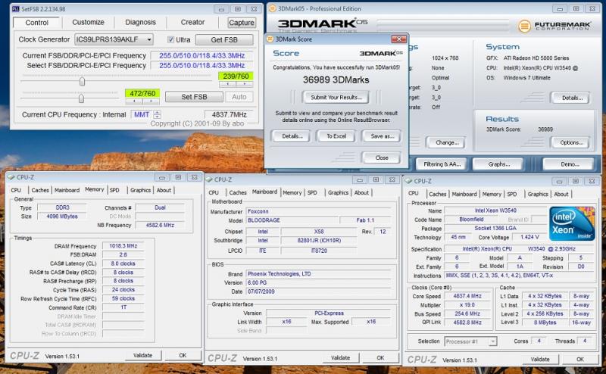Click the System Details button in 3DMark05

(x=572, y=98)
